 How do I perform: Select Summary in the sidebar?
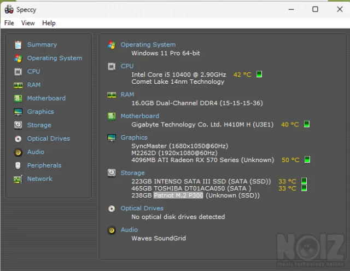[42, 45]
